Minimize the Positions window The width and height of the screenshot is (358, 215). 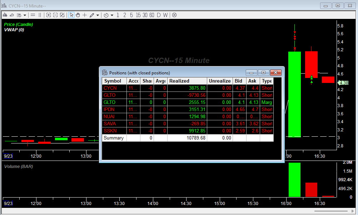tap(252, 73)
